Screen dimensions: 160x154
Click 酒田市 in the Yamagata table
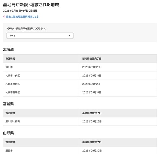9,151
